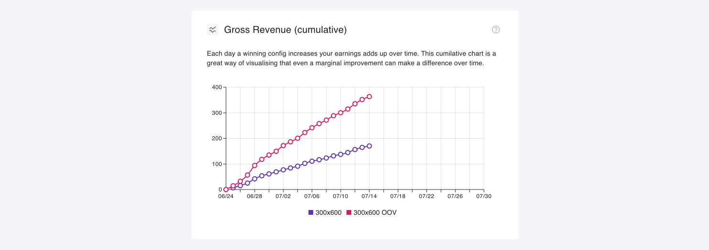Click the help question mark icon
709x250 pixels.
pyautogui.click(x=496, y=30)
